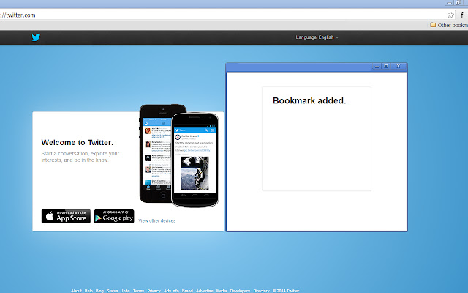Open the Advertise footer link

pyautogui.click(x=205, y=291)
